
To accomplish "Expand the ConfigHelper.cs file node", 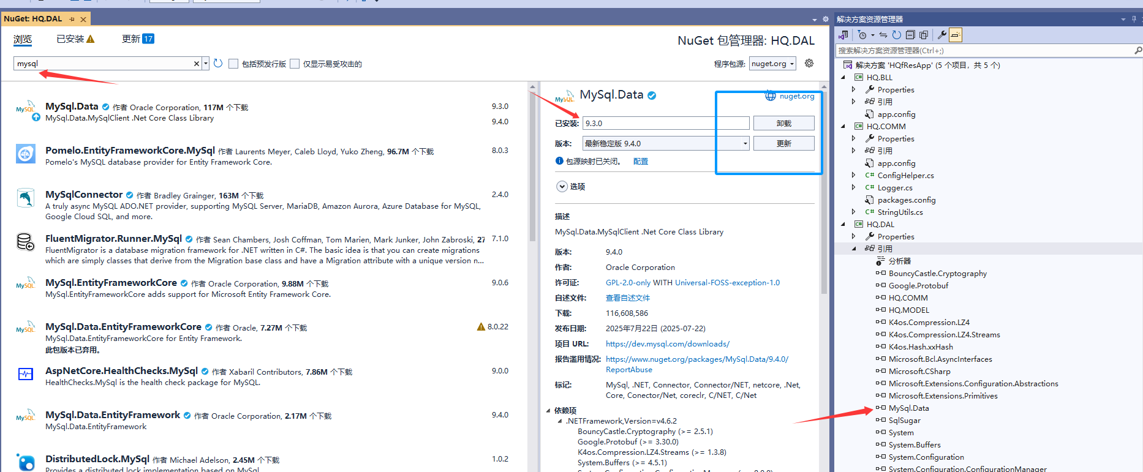I will [853, 175].
